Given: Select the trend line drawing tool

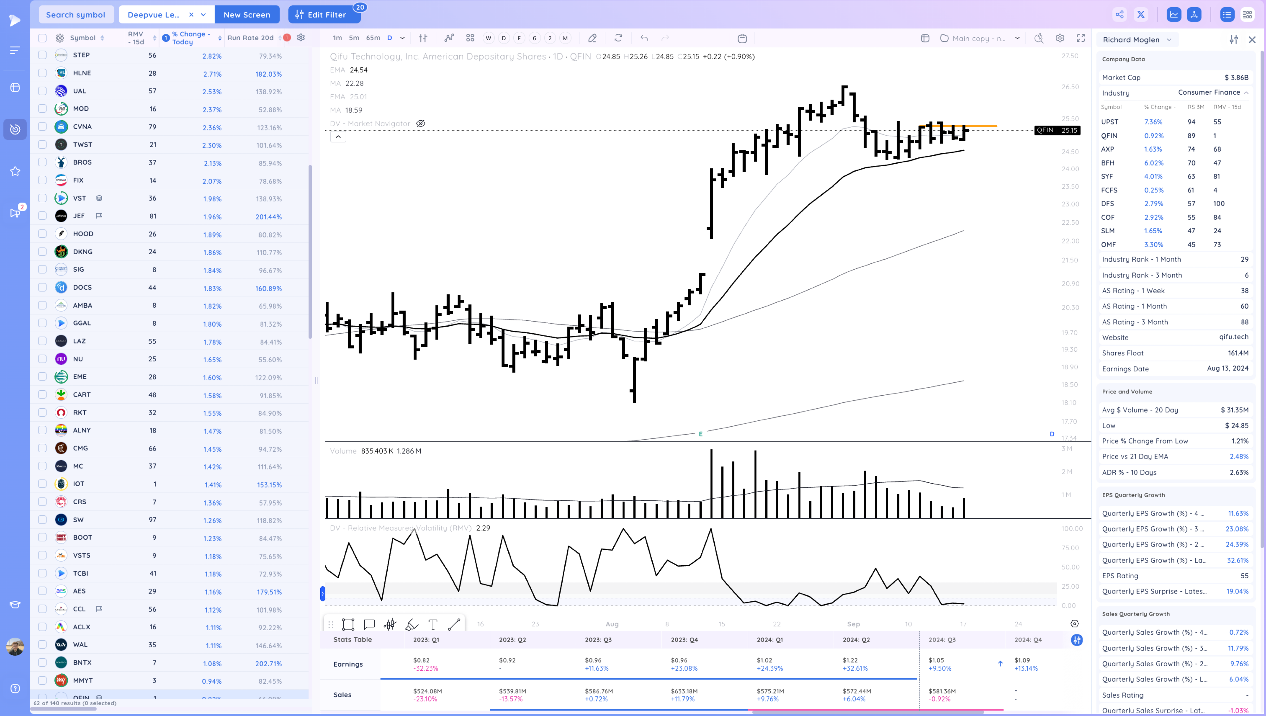Looking at the screenshot, I should coord(454,625).
